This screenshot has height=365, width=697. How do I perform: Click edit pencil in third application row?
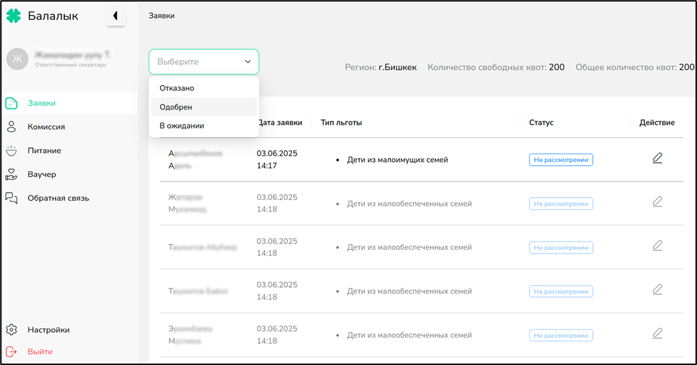[658, 246]
